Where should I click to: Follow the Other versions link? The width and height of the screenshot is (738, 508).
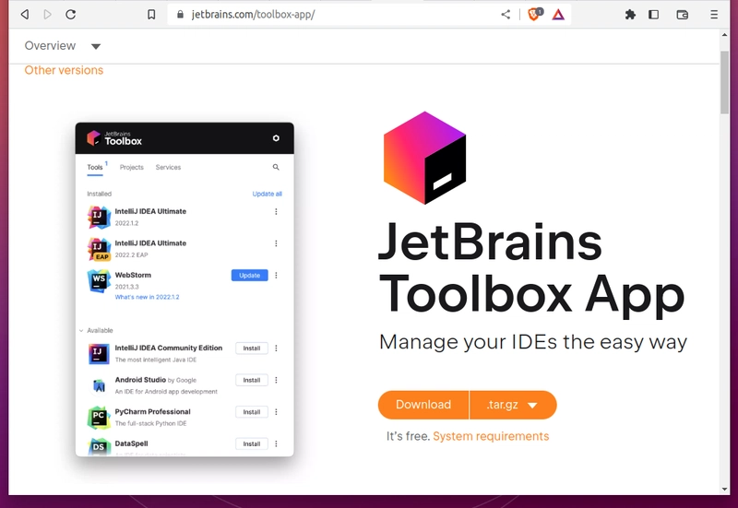(64, 70)
